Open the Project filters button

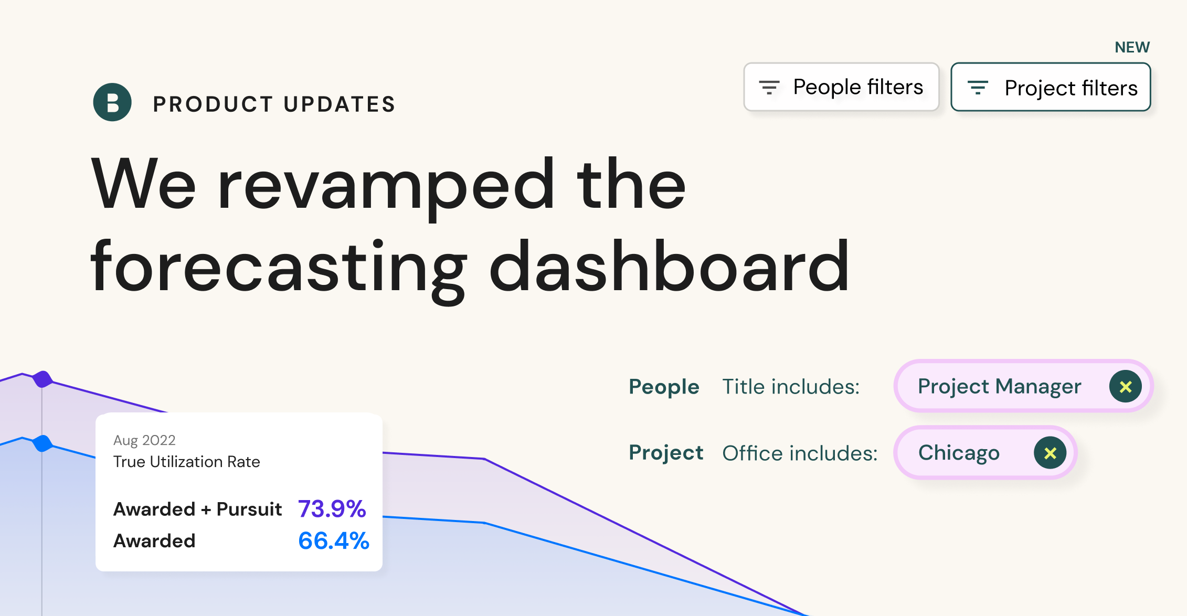(x=1051, y=87)
